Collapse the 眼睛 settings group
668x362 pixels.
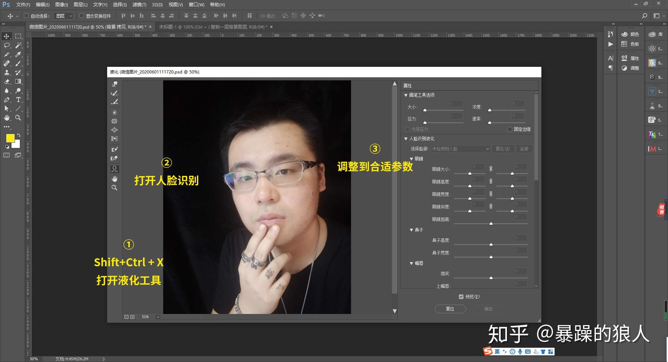(412, 159)
